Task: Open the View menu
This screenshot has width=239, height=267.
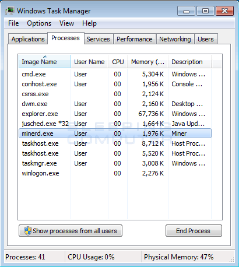Action: [x=66, y=23]
